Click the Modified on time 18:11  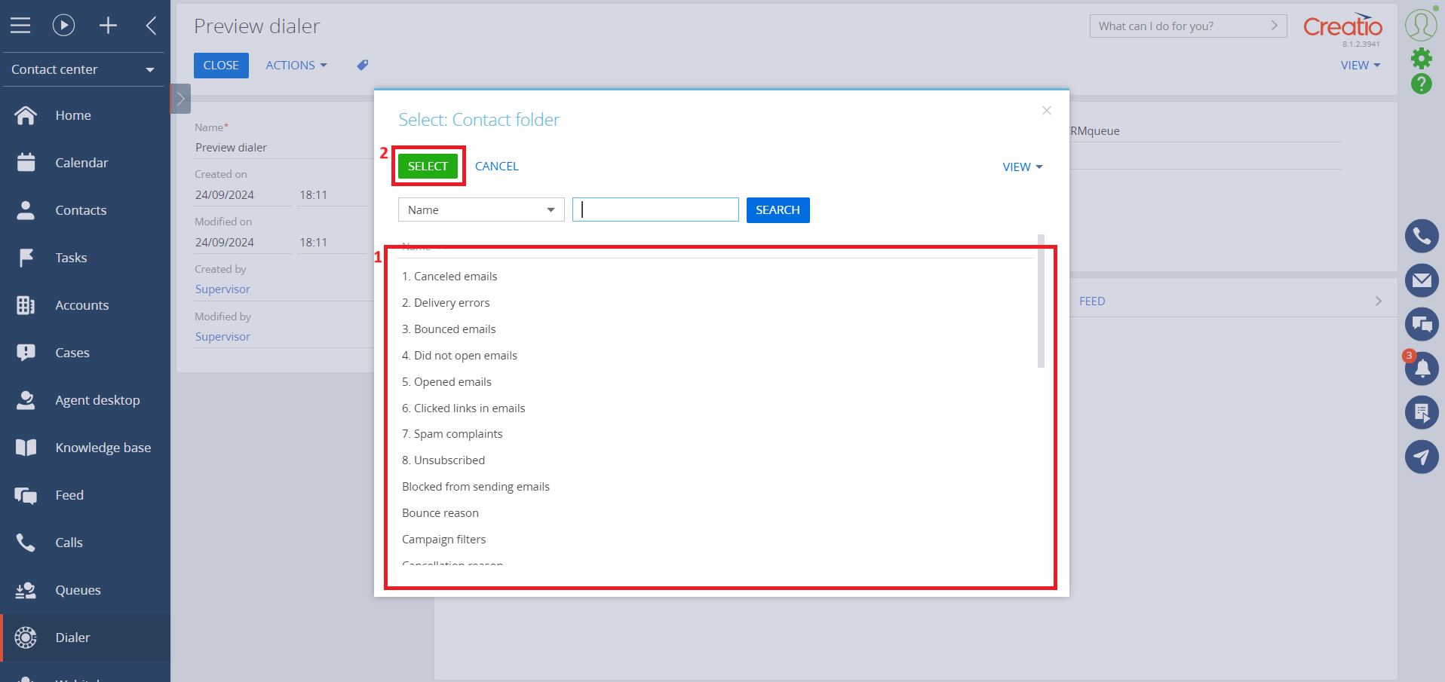click(x=313, y=243)
